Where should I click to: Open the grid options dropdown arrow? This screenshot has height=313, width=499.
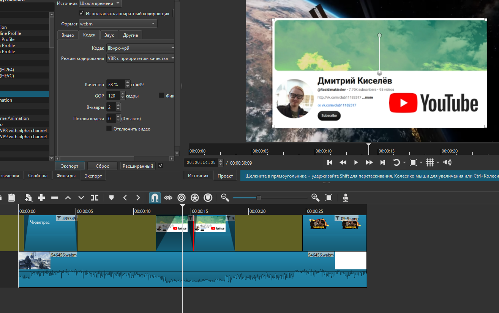[x=438, y=163]
